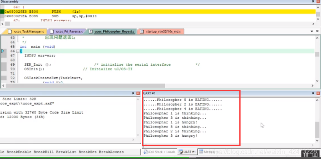Click the SER_Init (); code line

tap(38, 65)
